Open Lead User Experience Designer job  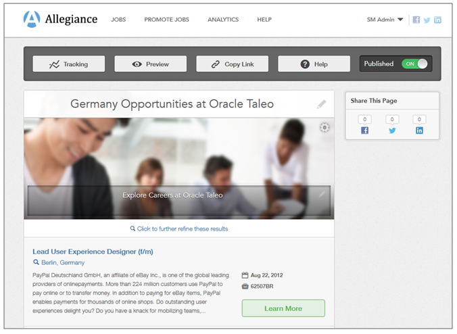click(x=93, y=252)
